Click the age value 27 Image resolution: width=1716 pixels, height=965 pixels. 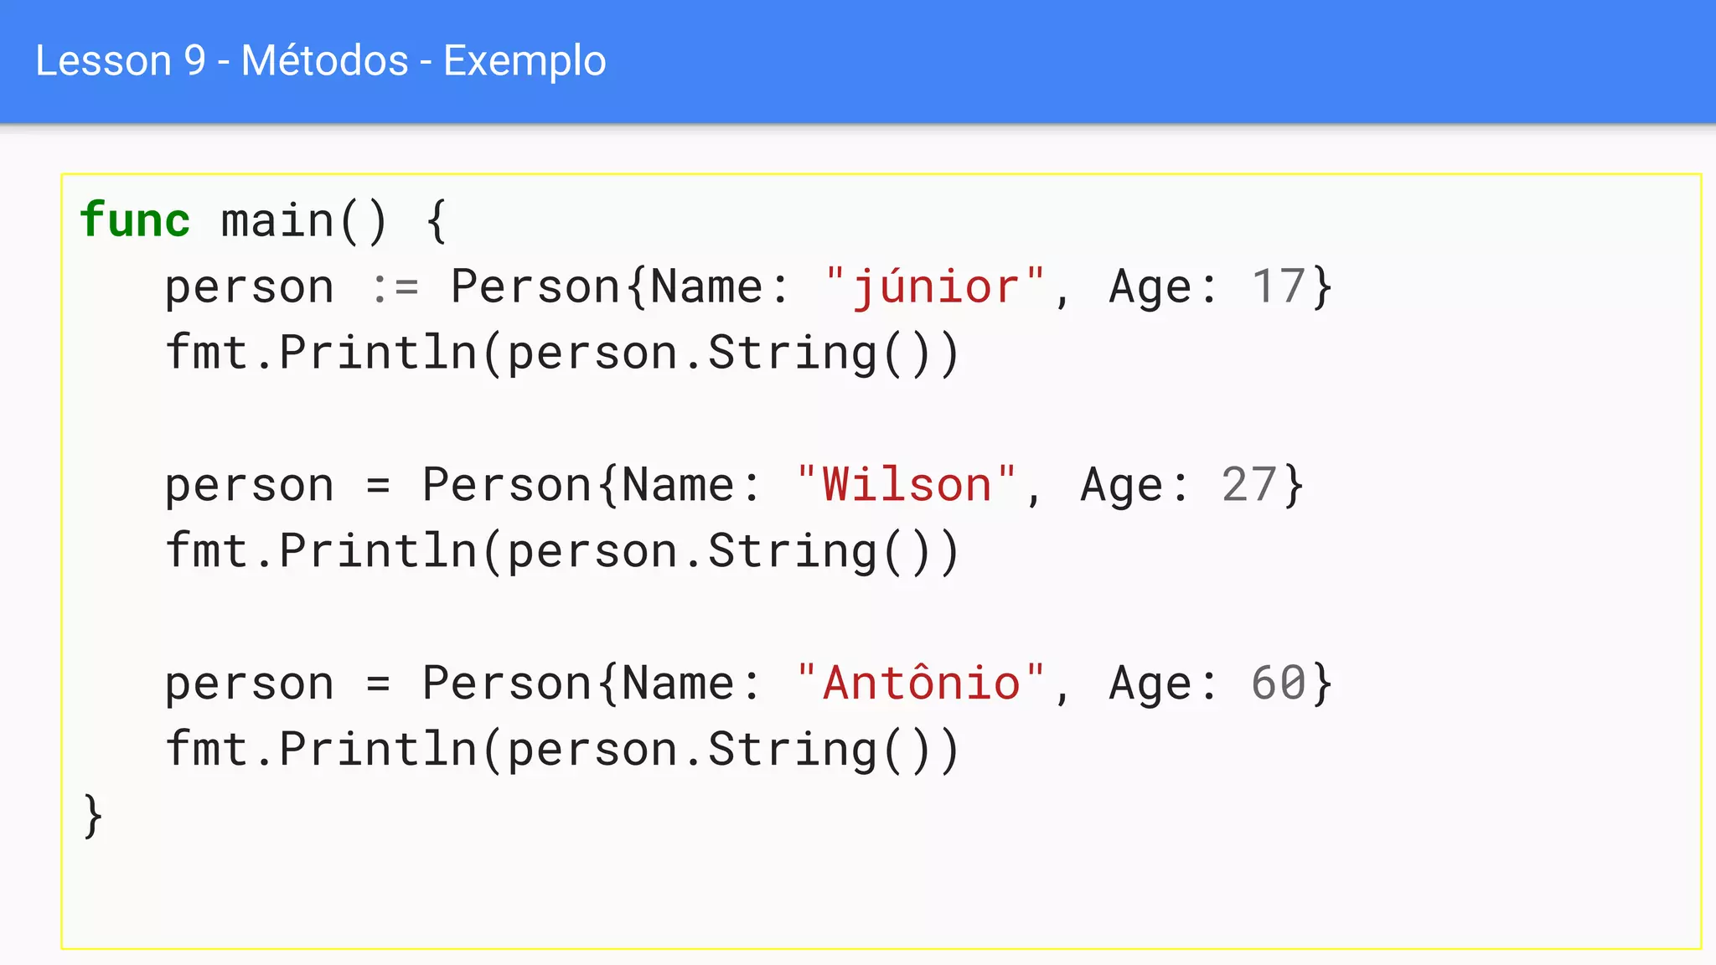1249,485
